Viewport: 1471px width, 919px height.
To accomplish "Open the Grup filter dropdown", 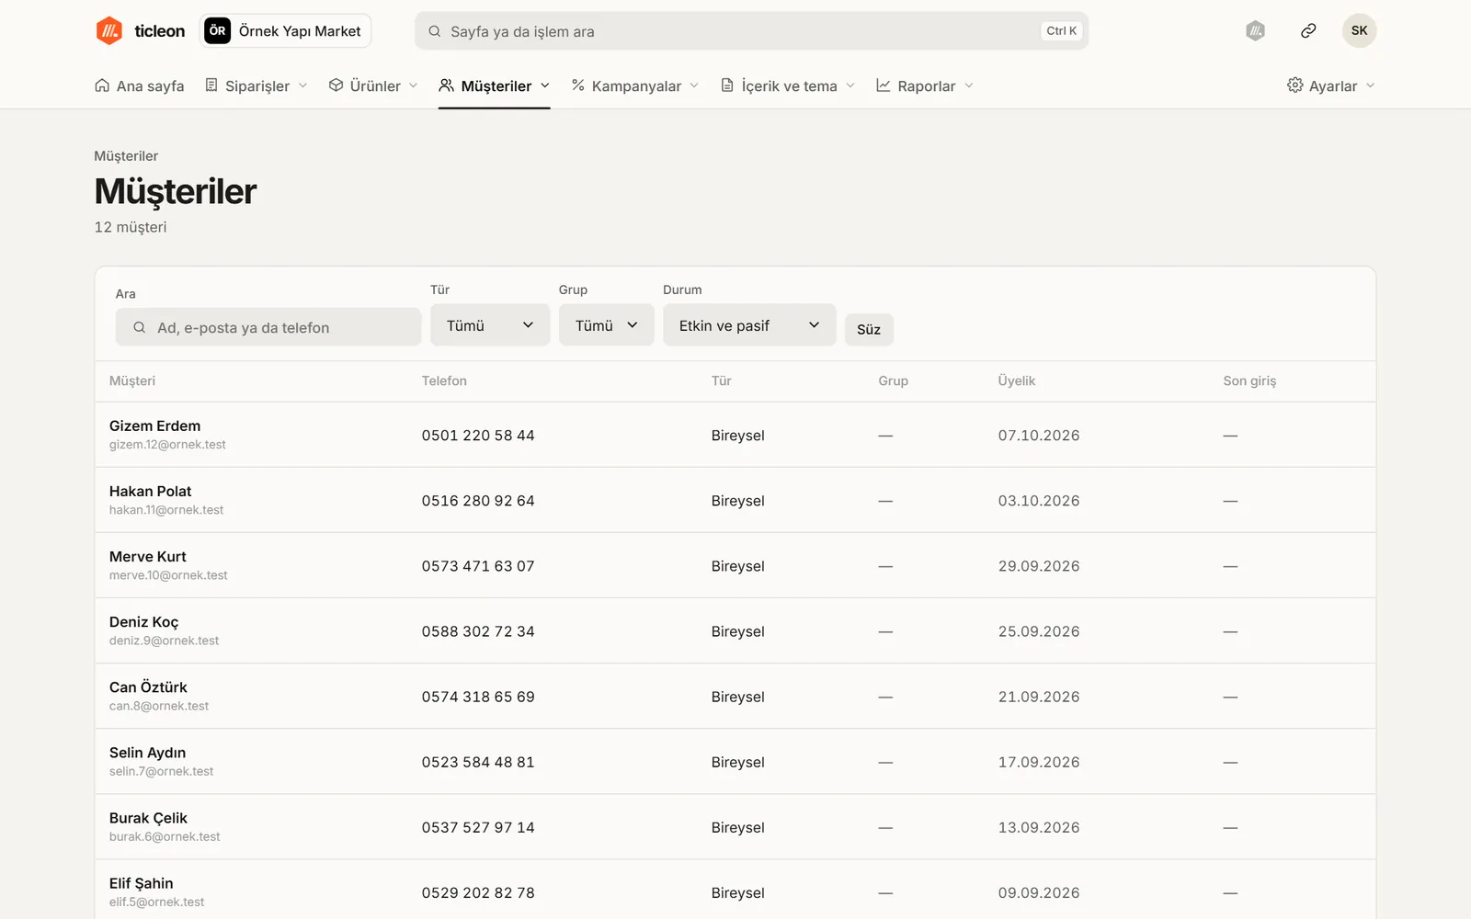I will pyautogui.click(x=606, y=325).
